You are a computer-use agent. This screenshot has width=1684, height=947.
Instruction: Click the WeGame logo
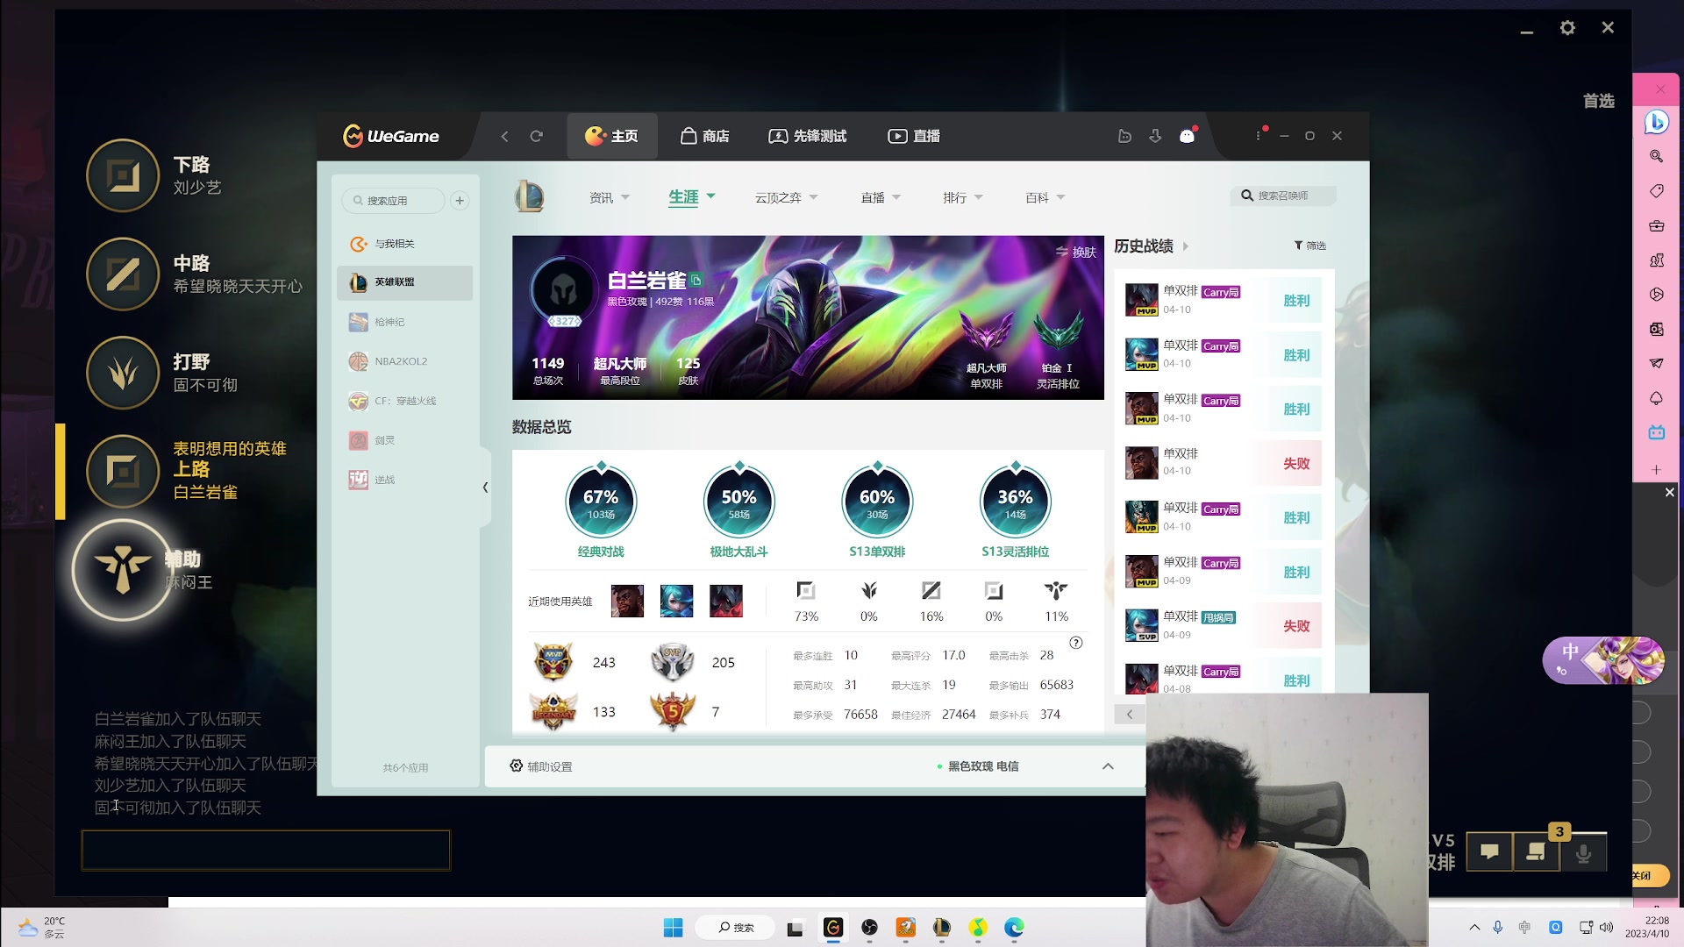click(x=391, y=136)
